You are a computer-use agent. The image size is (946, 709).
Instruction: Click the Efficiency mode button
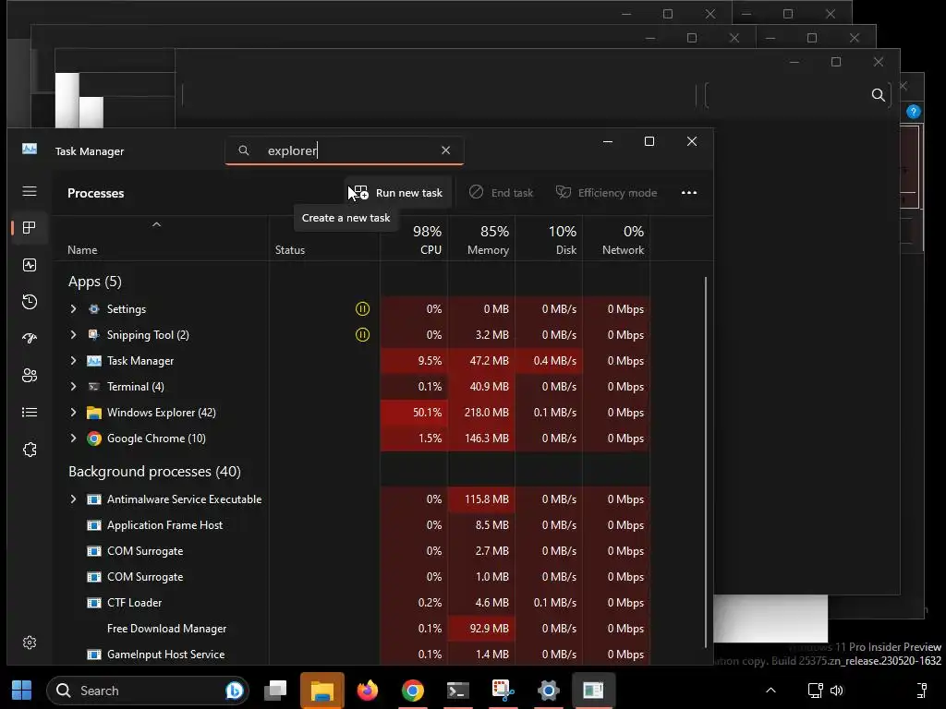(606, 193)
